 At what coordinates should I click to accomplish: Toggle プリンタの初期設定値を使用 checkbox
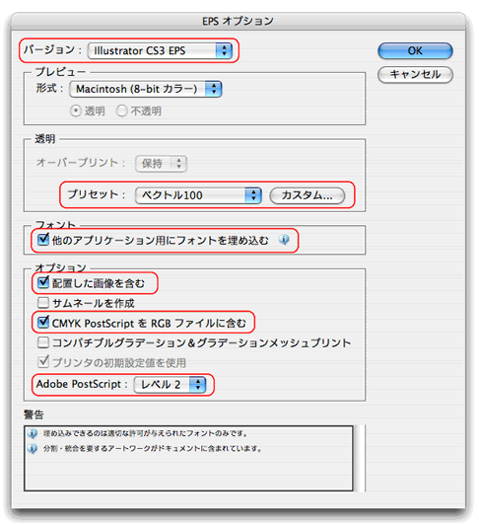[43, 362]
